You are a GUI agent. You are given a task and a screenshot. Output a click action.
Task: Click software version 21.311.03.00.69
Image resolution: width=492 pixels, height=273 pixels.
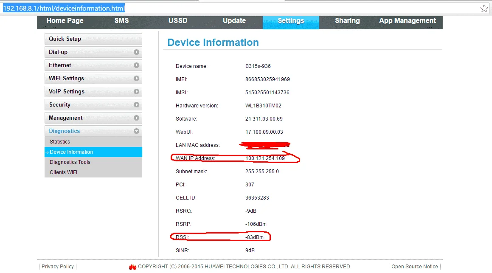[x=264, y=119]
